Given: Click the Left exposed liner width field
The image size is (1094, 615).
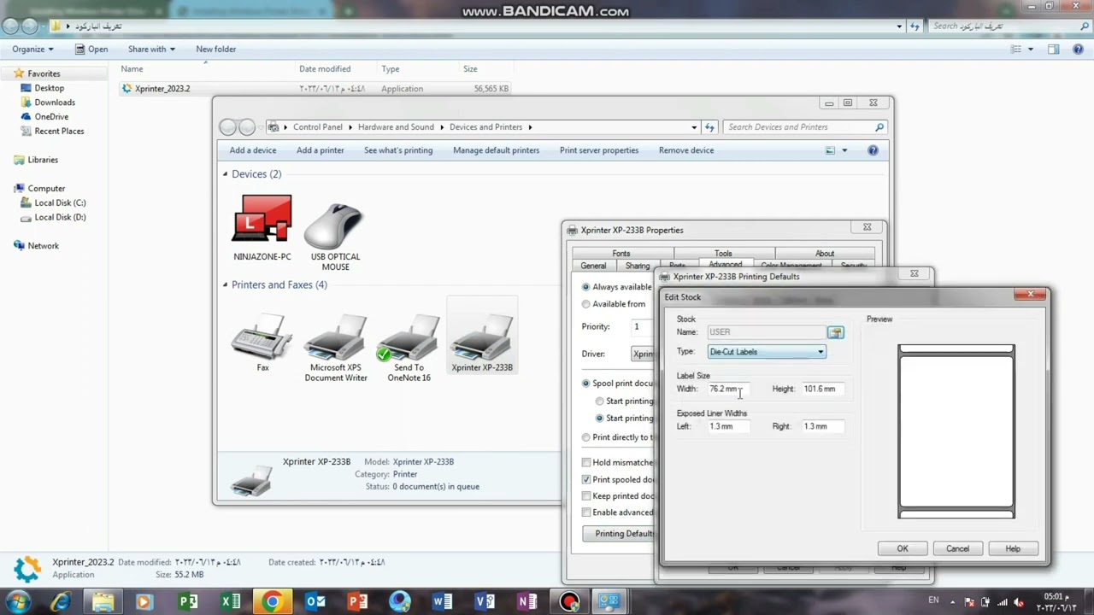Looking at the screenshot, I should [x=729, y=426].
